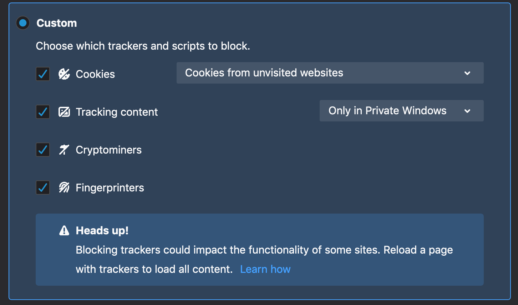518x305 pixels.
Task: Click the chevron on the tracking content dropdown
Action: [467, 111]
